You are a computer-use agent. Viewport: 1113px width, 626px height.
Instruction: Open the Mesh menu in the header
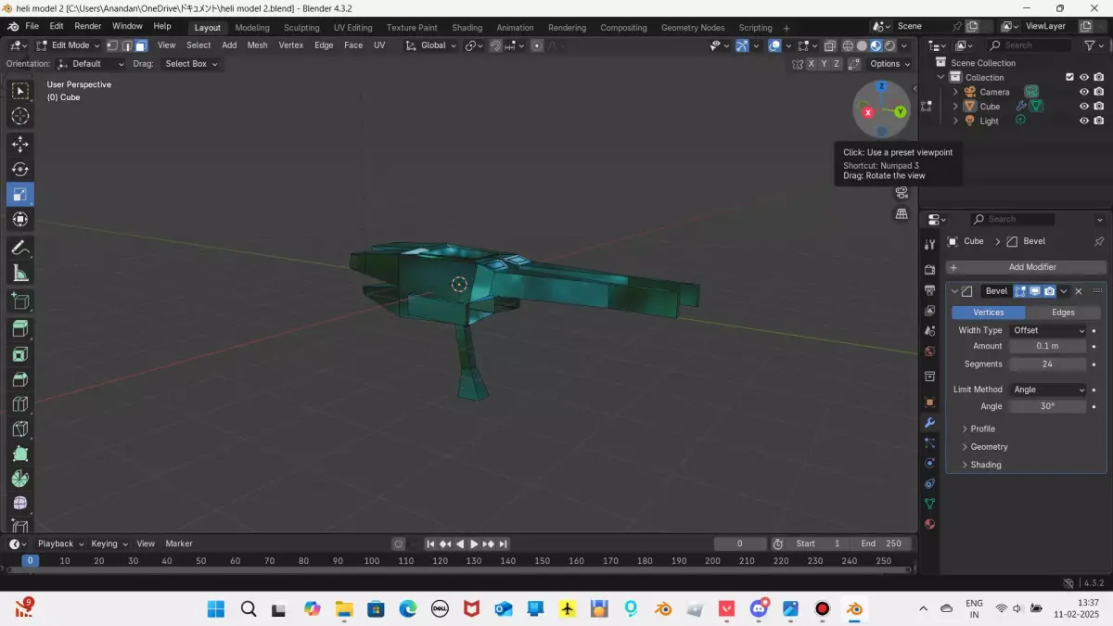coord(257,45)
